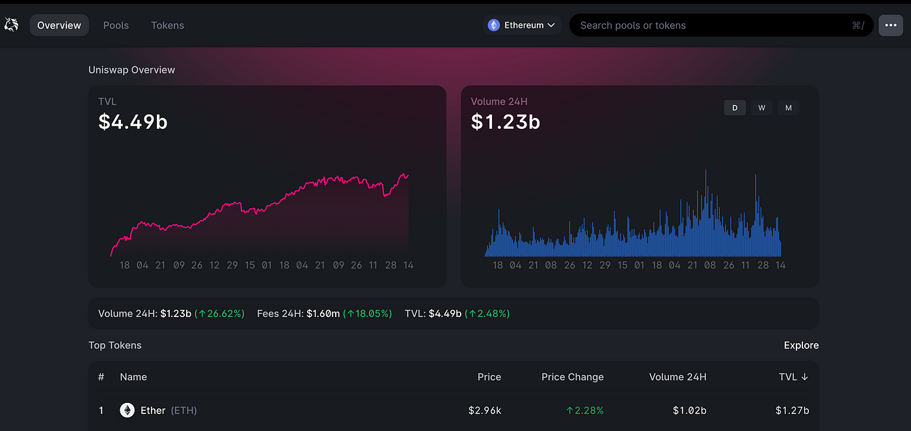Click Ether's $1.02b volume cell
Image resolution: width=911 pixels, height=431 pixels.
click(x=690, y=411)
